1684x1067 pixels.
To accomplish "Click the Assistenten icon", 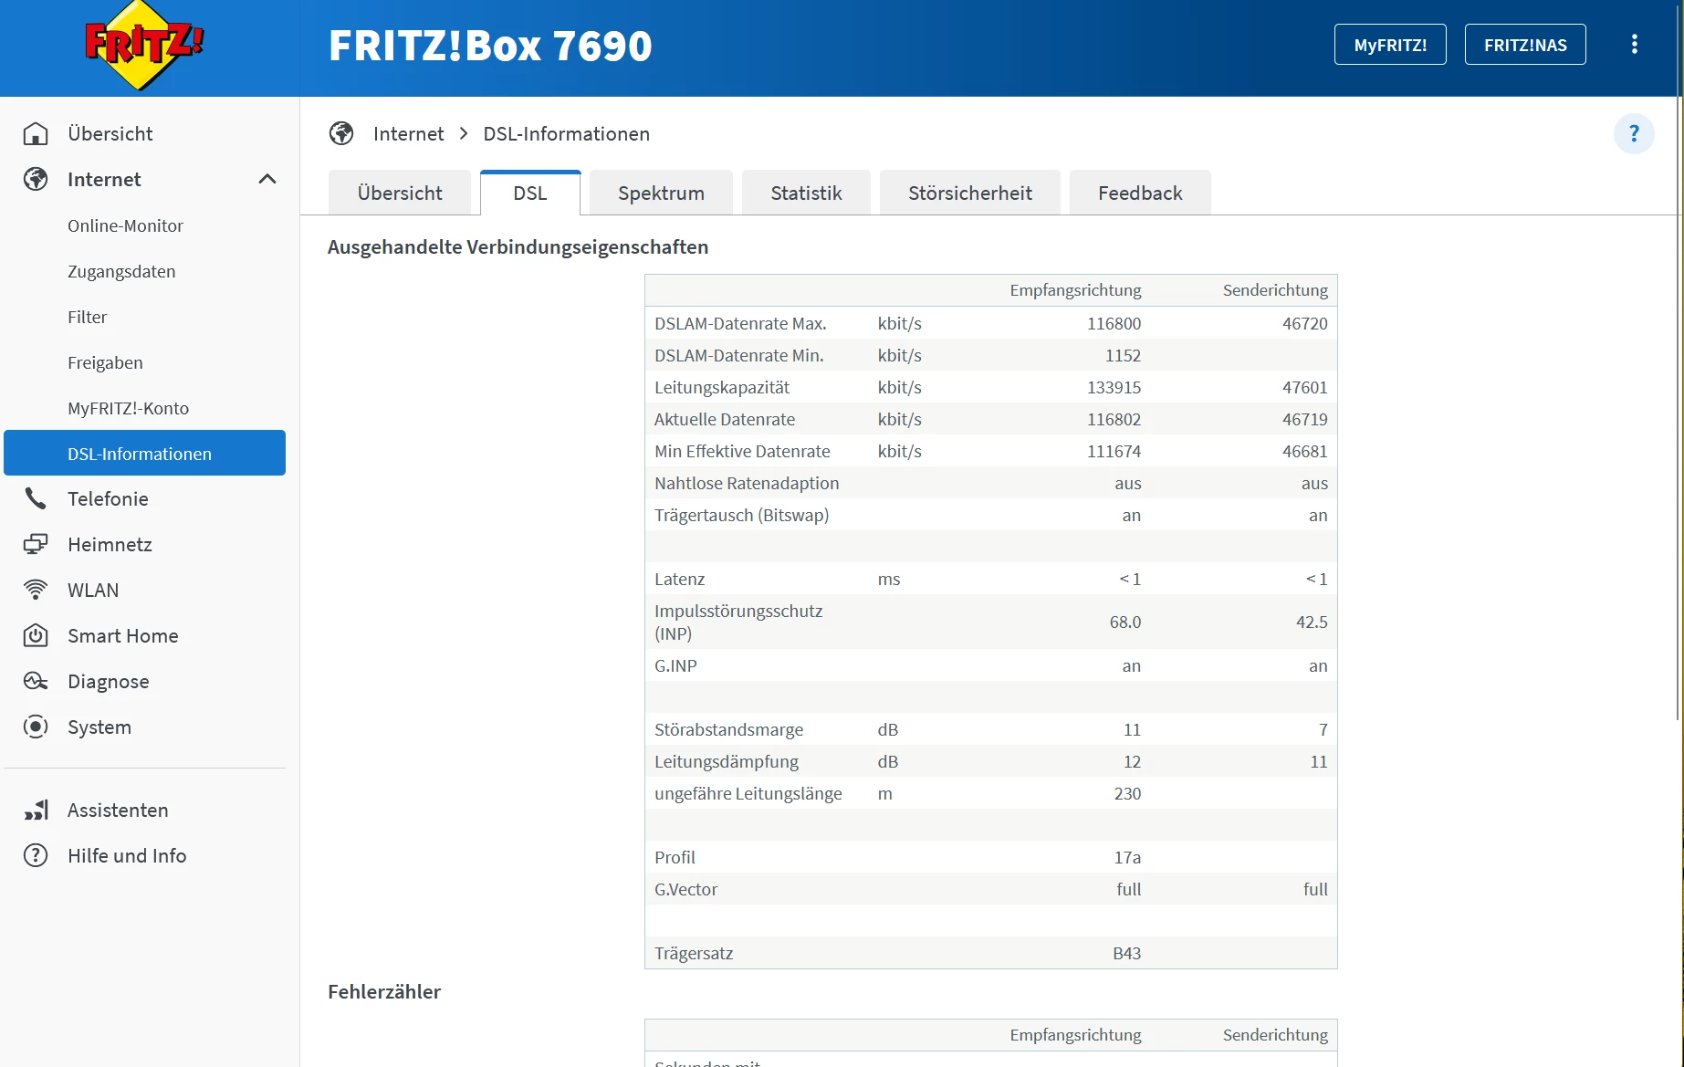I will [36, 811].
